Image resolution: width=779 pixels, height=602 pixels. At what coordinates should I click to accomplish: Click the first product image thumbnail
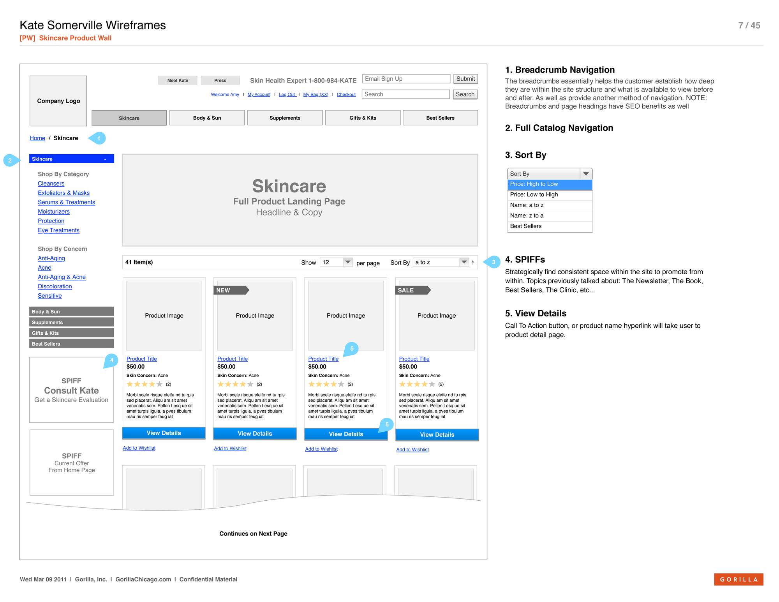coord(164,316)
